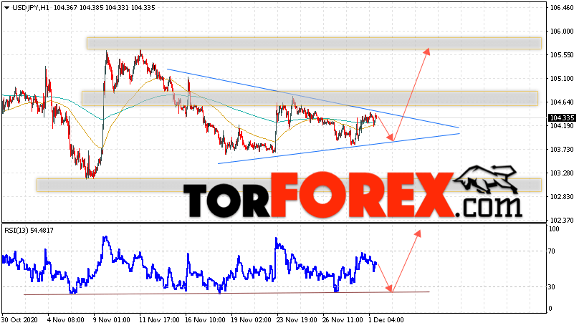579x328 pixels.
Task: Select the current price tag 104.335
Action: coord(562,118)
